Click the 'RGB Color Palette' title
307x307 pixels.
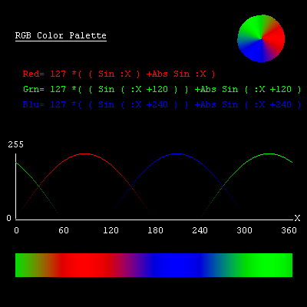point(61,35)
